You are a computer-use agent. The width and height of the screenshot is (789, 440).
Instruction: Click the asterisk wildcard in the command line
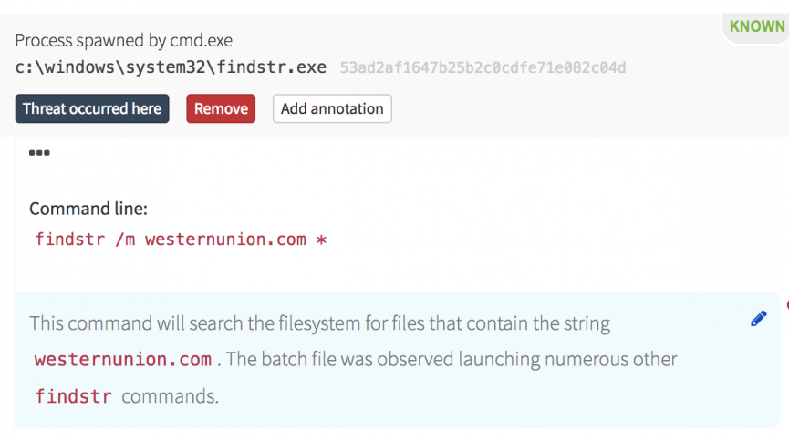click(x=321, y=240)
